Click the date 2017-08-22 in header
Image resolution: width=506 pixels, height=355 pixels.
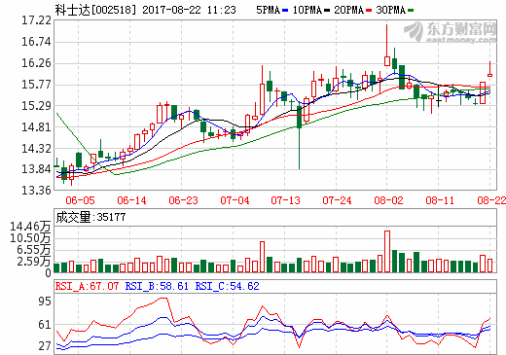[171, 10]
